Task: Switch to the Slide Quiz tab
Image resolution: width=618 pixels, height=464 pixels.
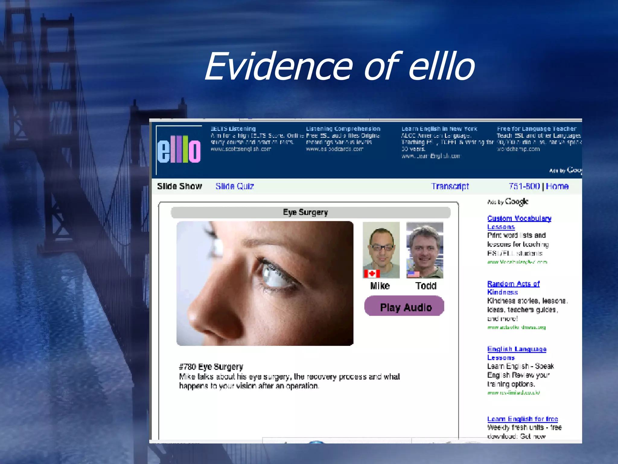Action: (234, 186)
